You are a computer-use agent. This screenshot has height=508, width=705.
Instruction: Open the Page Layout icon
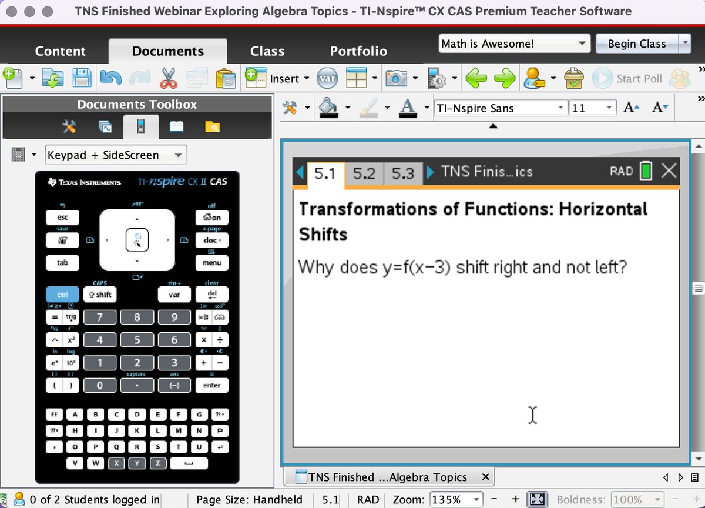pyautogui.click(x=357, y=78)
